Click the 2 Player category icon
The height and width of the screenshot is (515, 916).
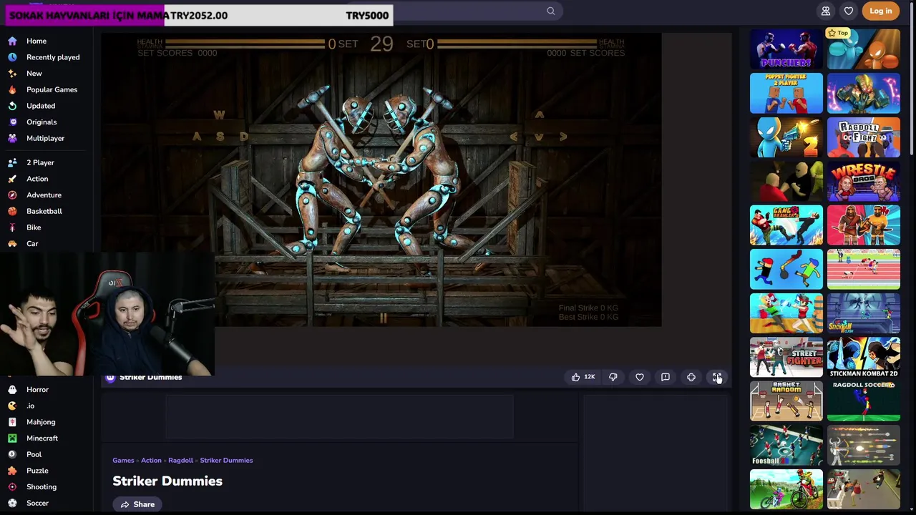tap(12, 162)
